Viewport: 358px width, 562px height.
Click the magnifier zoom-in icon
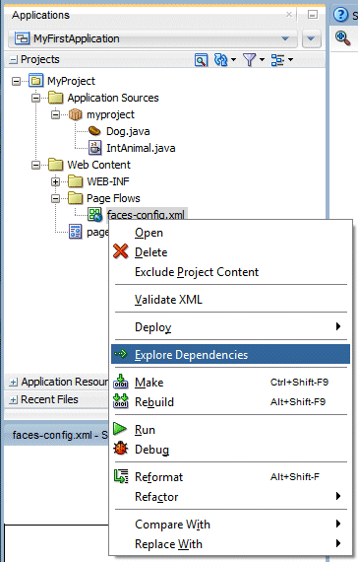coord(342,38)
